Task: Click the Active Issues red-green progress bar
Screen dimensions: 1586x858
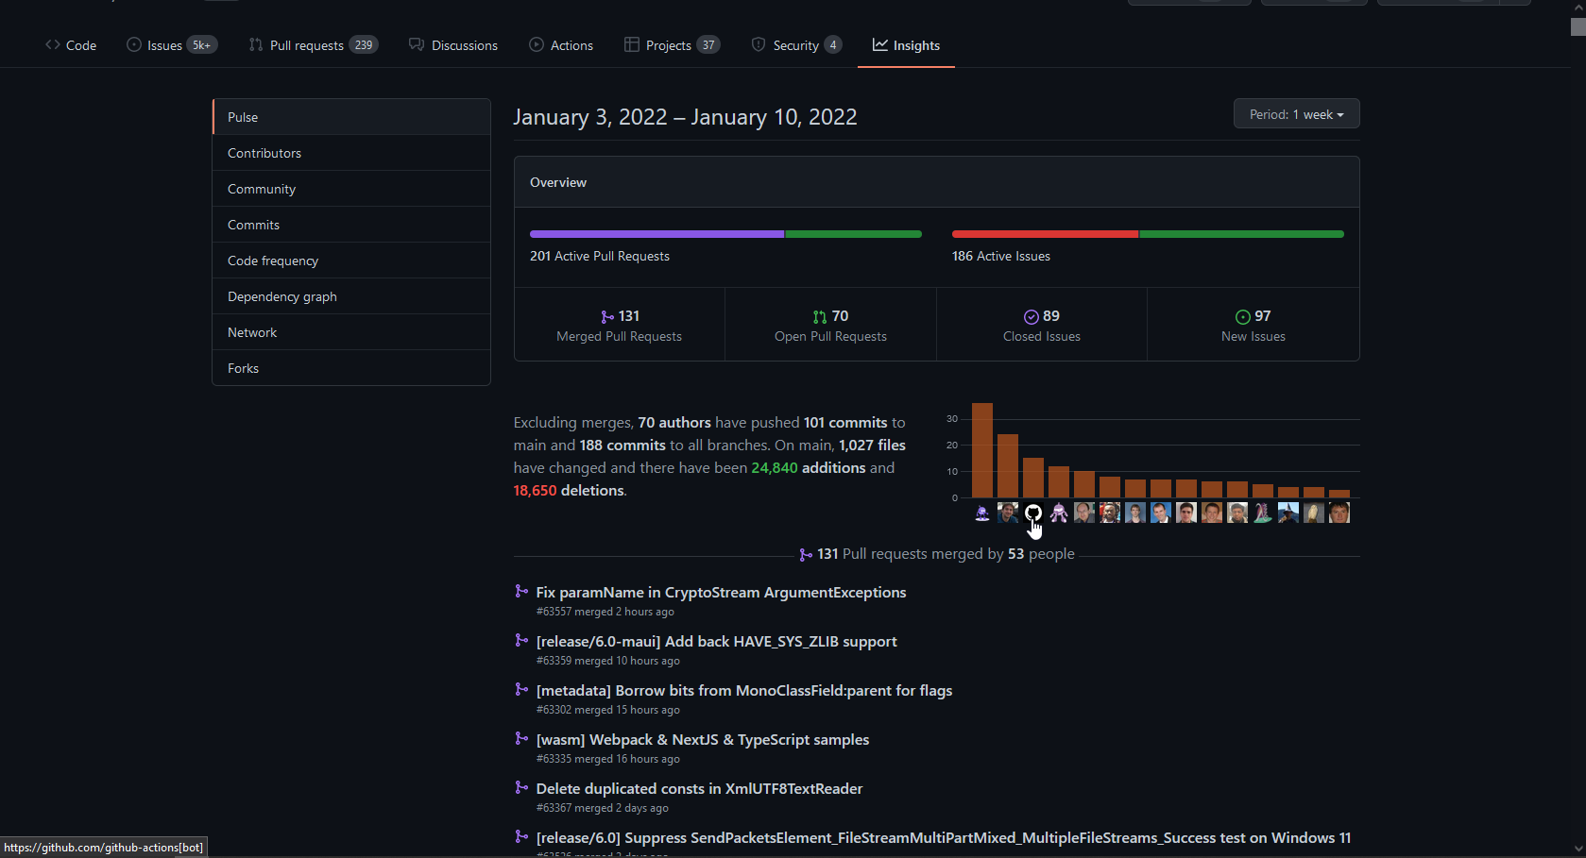Action: [x=1148, y=234]
